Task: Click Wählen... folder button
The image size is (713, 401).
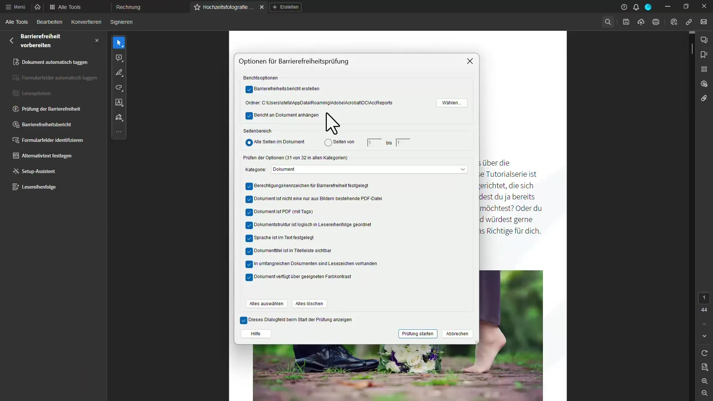Action: 452,103
